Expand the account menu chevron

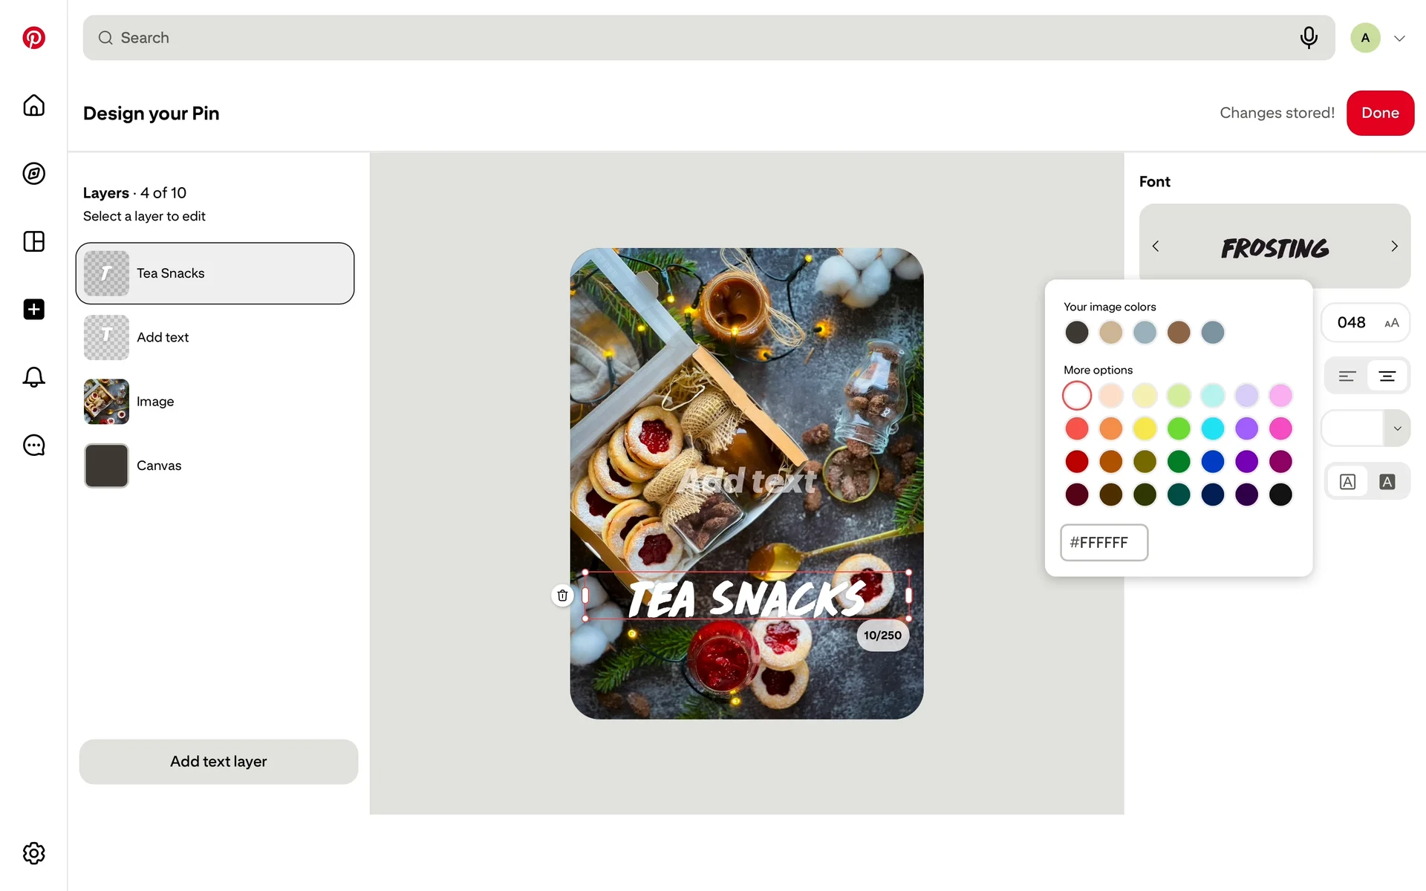coord(1399,39)
